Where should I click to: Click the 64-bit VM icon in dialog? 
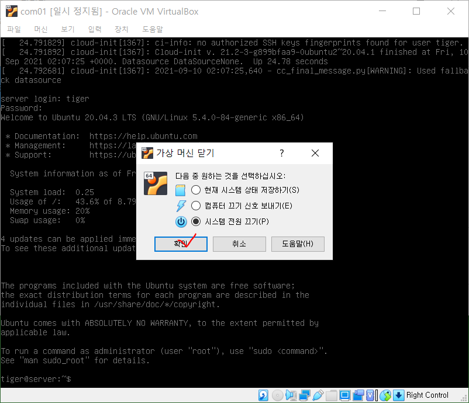[156, 183]
